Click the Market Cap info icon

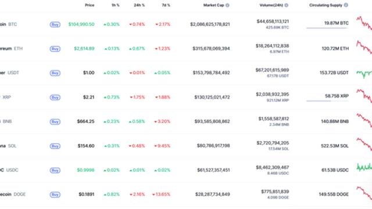[227, 5]
